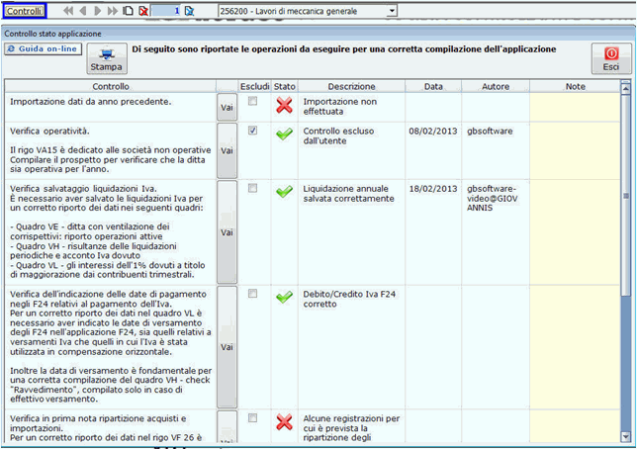Click red X status for ripartizione acquisti row
The height and width of the screenshot is (449, 637).
[x=285, y=422]
